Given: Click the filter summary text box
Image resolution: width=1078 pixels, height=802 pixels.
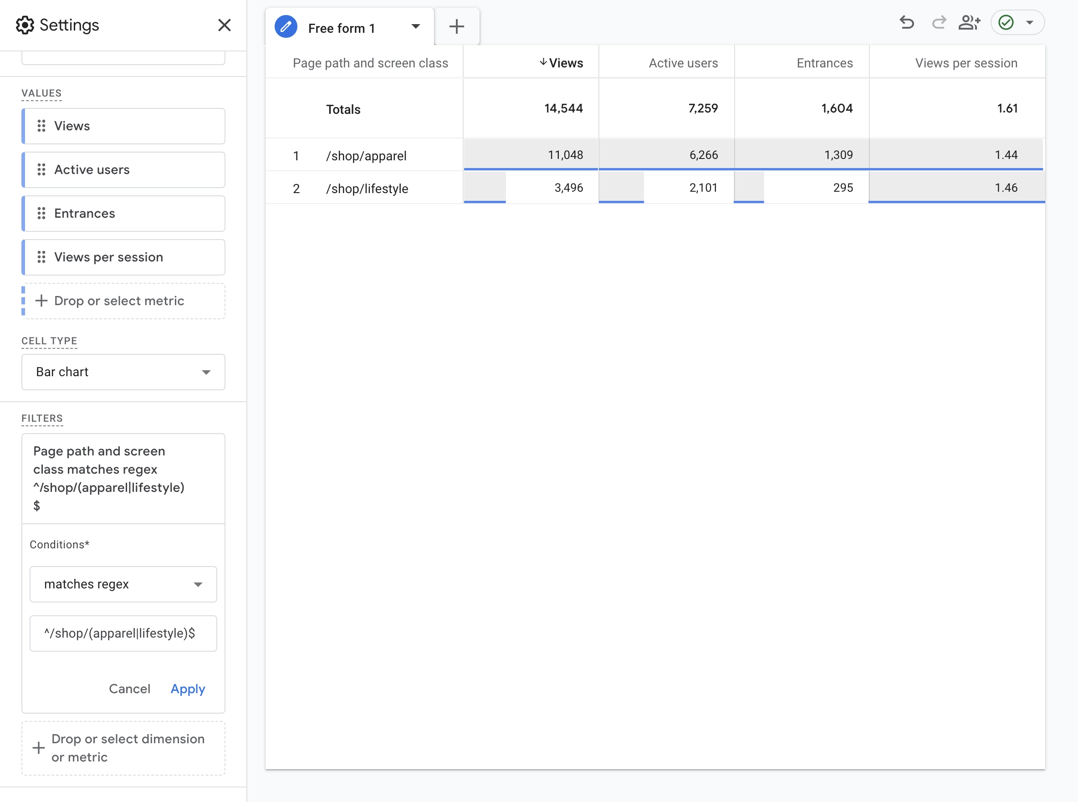Looking at the screenshot, I should [x=123, y=479].
